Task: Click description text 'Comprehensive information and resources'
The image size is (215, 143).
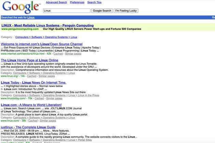Action: [x=62, y=70]
